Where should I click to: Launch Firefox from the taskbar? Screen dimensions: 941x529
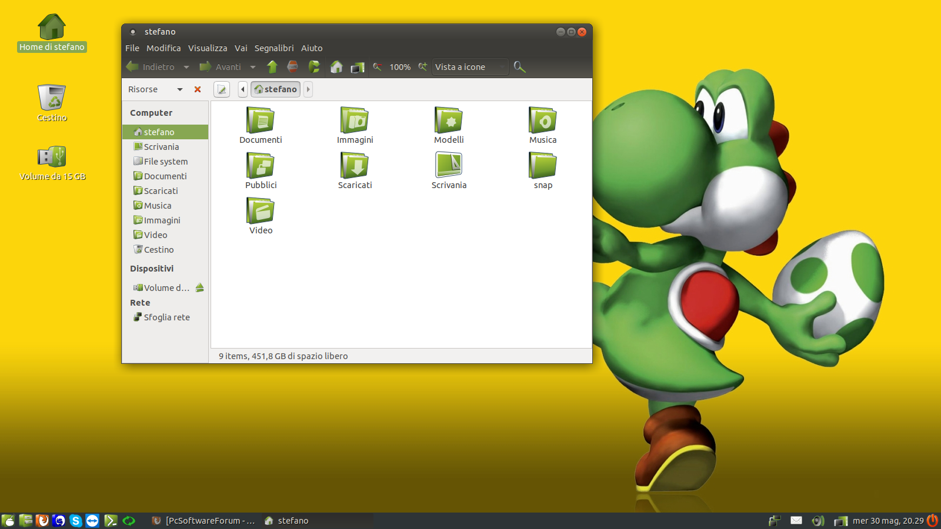(x=42, y=521)
